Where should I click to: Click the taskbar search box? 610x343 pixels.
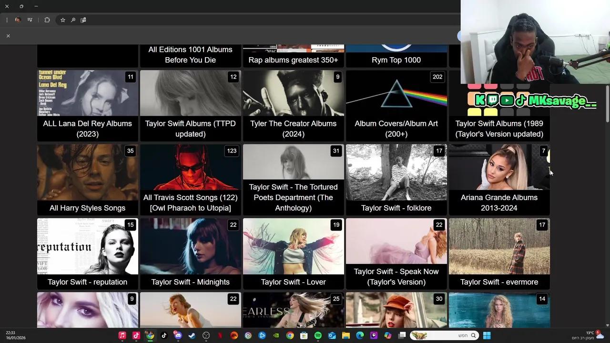tap(444, 335)
